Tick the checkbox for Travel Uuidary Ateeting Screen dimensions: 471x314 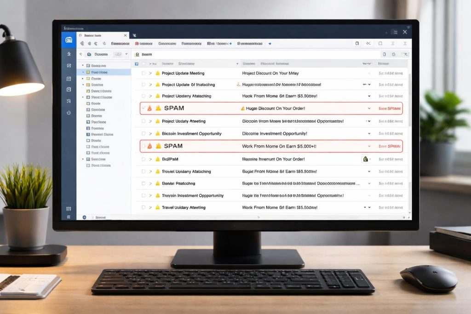point(144,207)
